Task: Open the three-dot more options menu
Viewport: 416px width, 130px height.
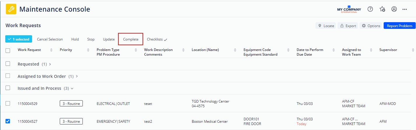Action: click(x=405, y=9)
